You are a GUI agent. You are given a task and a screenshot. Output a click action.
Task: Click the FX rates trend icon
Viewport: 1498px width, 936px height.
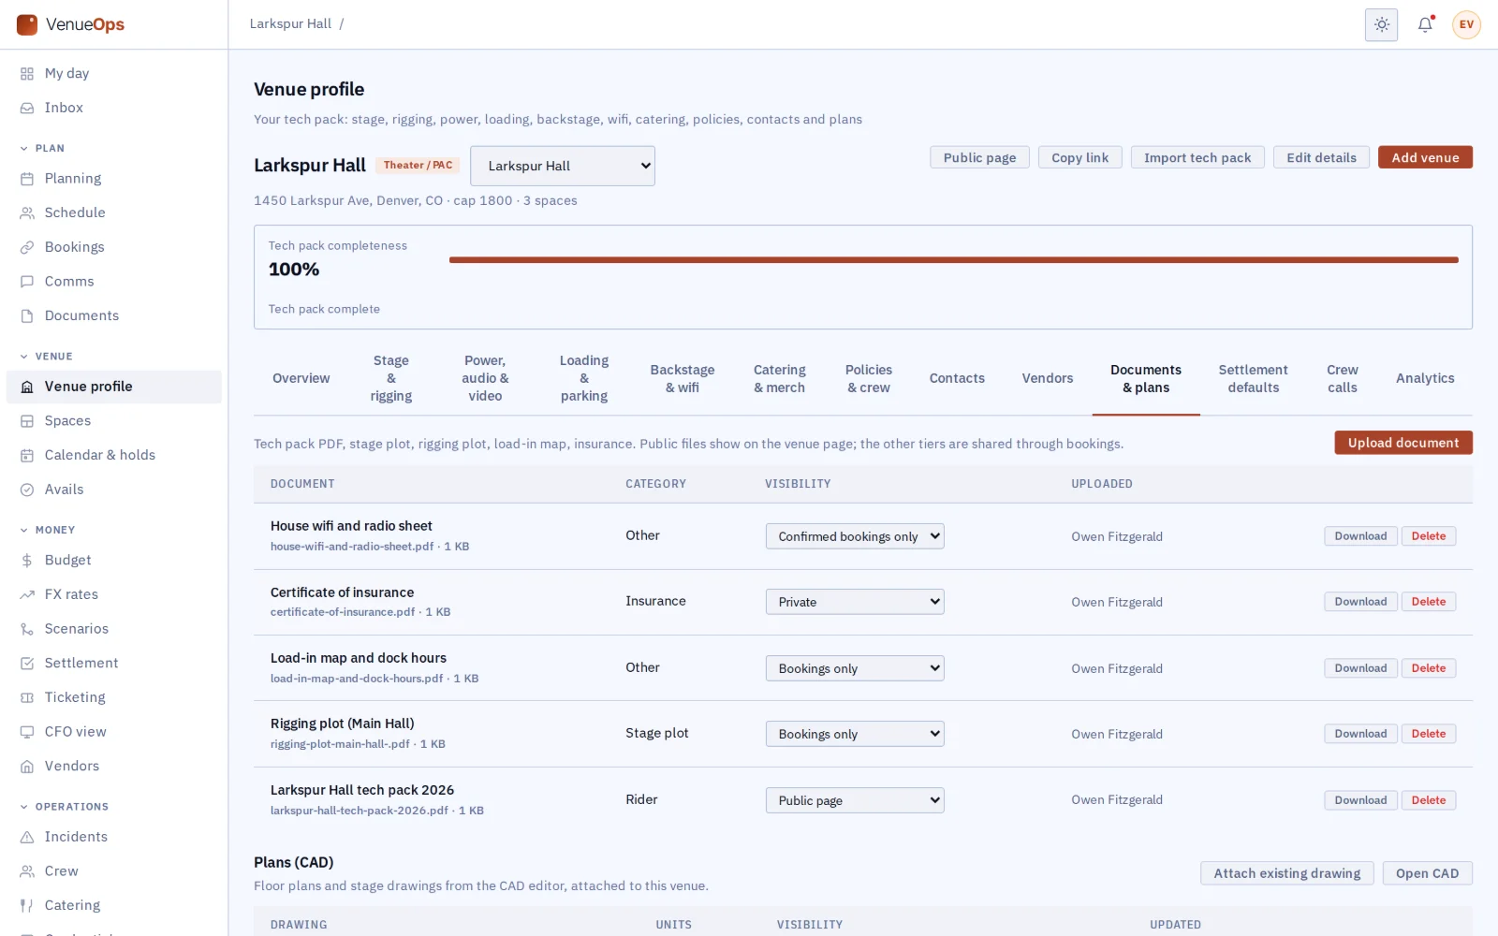coord(27,594)
